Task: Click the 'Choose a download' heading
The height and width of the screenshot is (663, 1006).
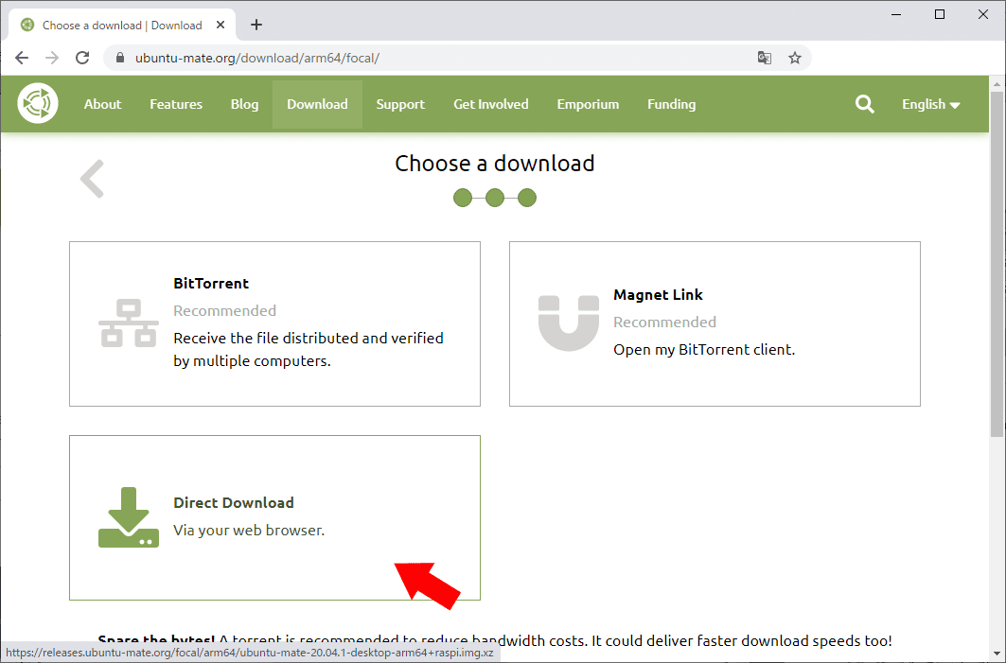Action: click(x=495, y=164)
